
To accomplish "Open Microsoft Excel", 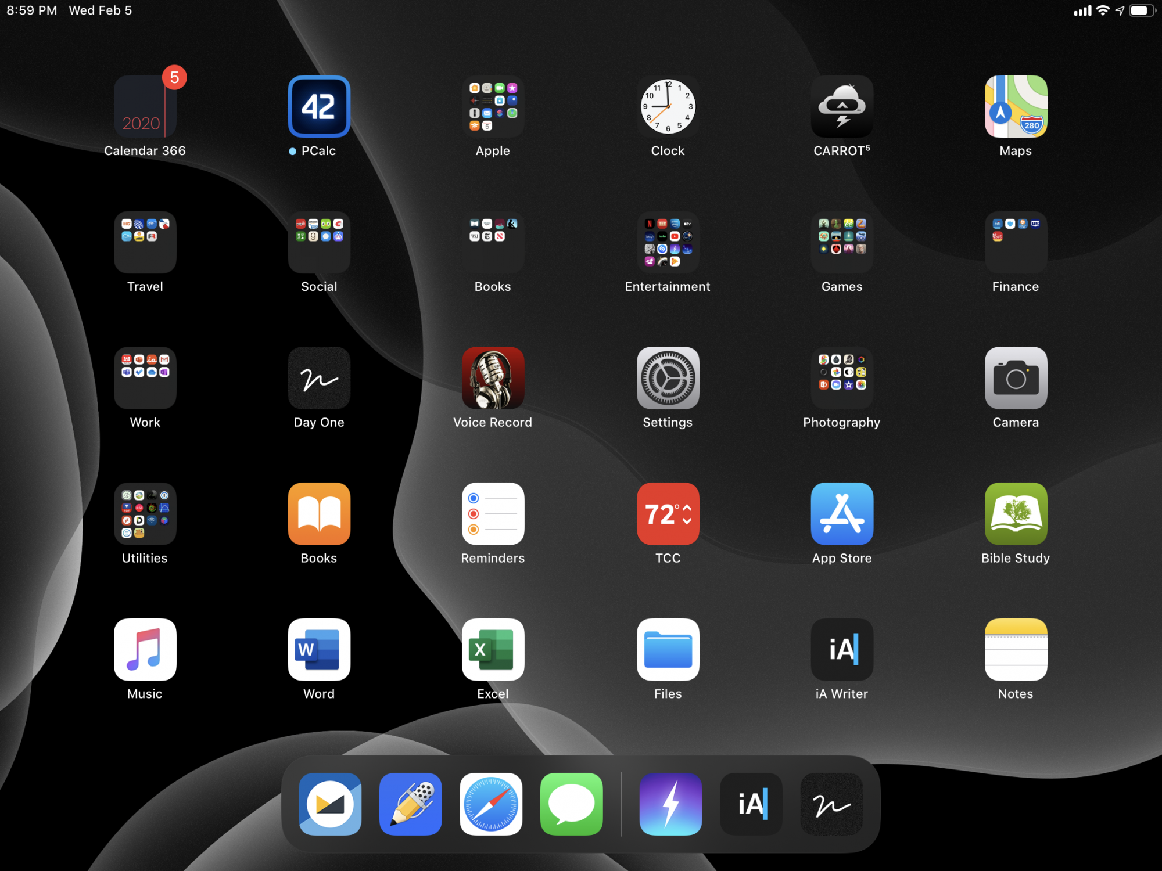I will [493, 649].
